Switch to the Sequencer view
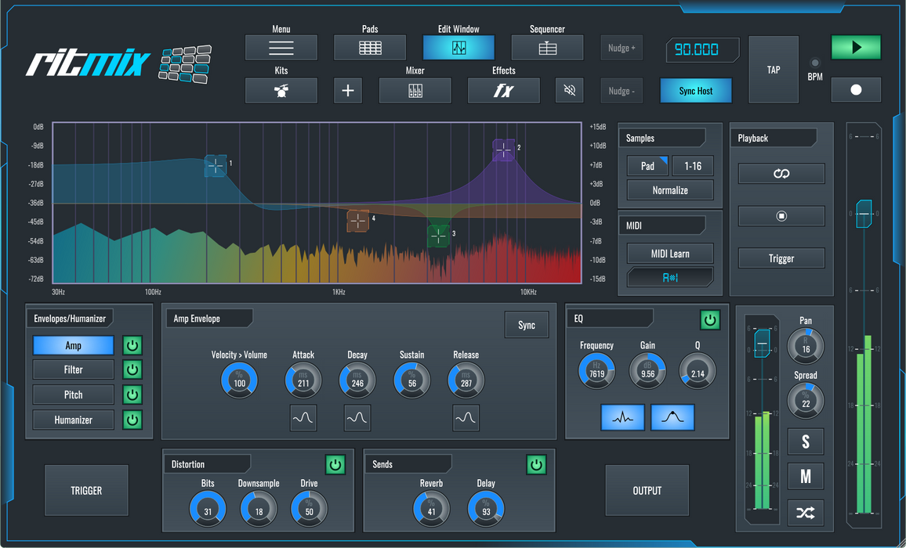Image resolution: width=906 pixels, height=548 pixels. 547,48
